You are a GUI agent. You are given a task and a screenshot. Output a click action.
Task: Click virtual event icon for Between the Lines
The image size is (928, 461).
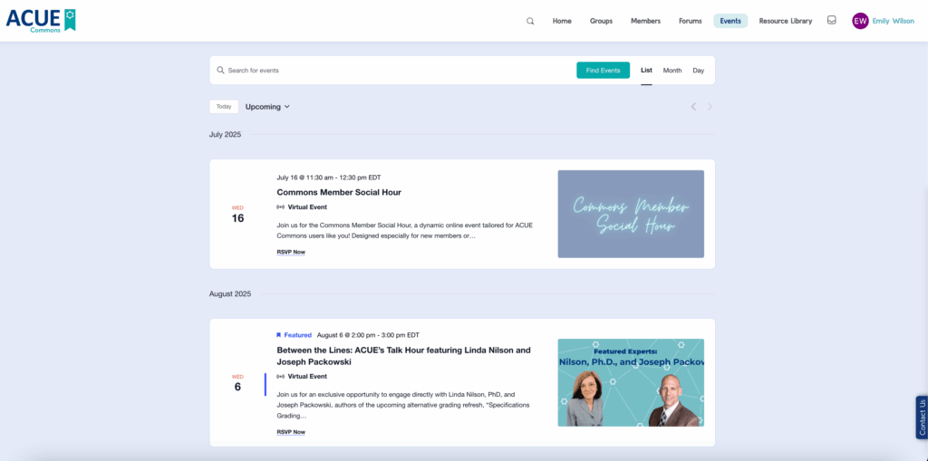pyautogui.click(x=281, y=377)
